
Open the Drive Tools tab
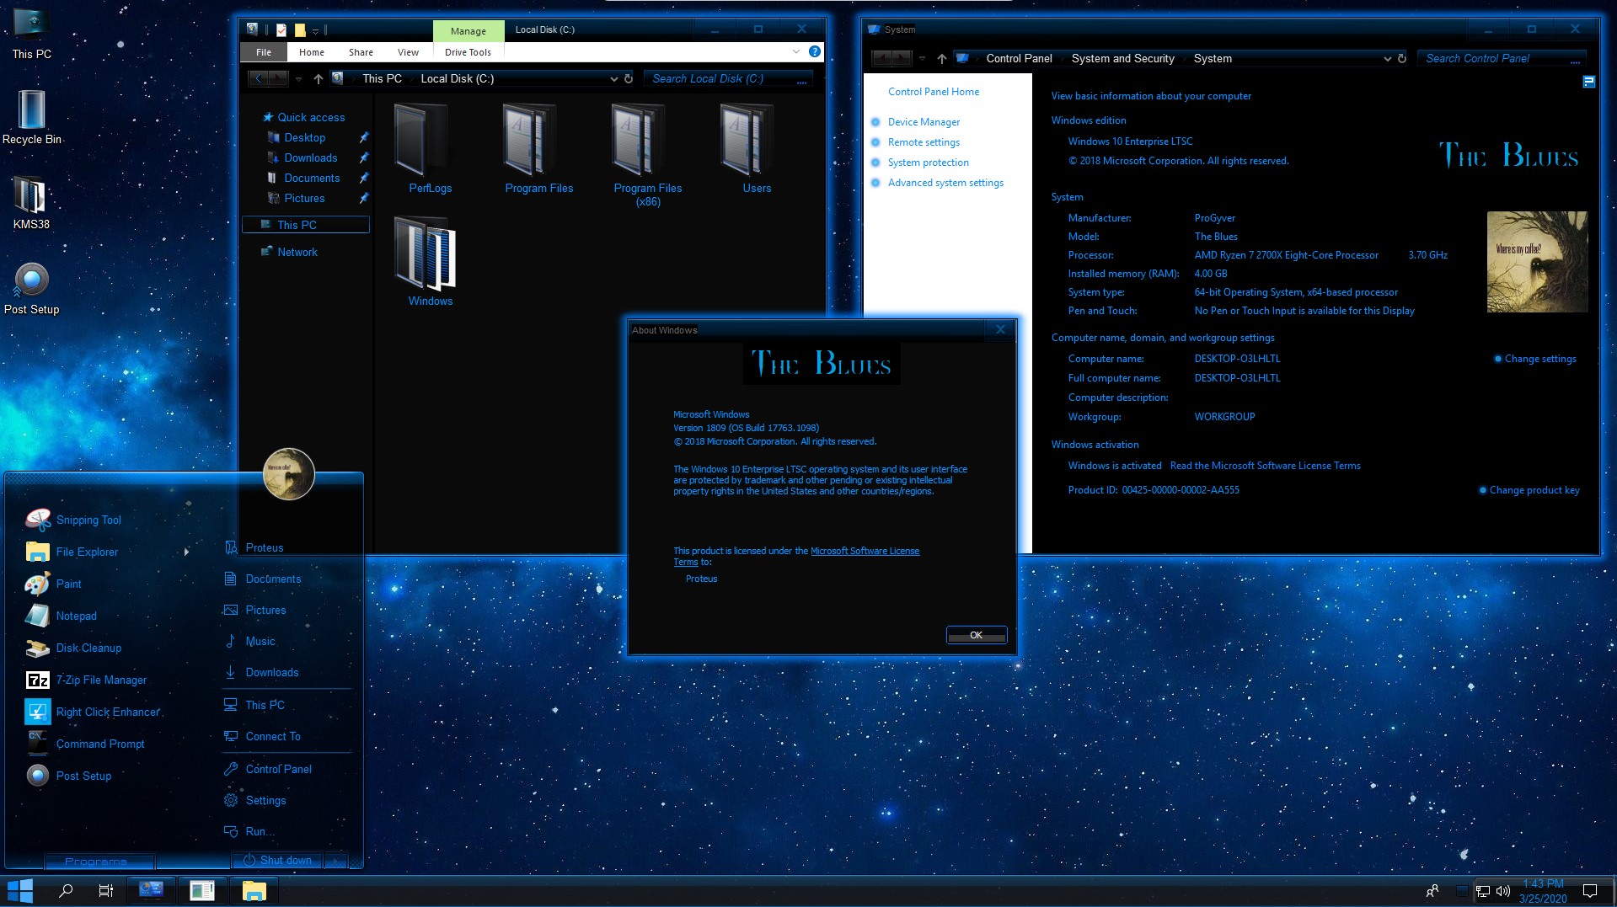tap(468, 52)
